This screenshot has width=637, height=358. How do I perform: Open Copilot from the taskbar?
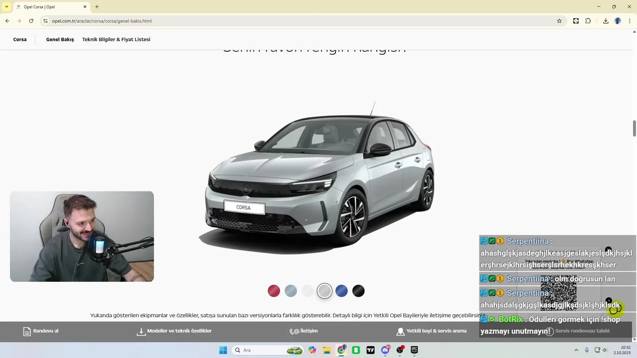tap(312, 350)
